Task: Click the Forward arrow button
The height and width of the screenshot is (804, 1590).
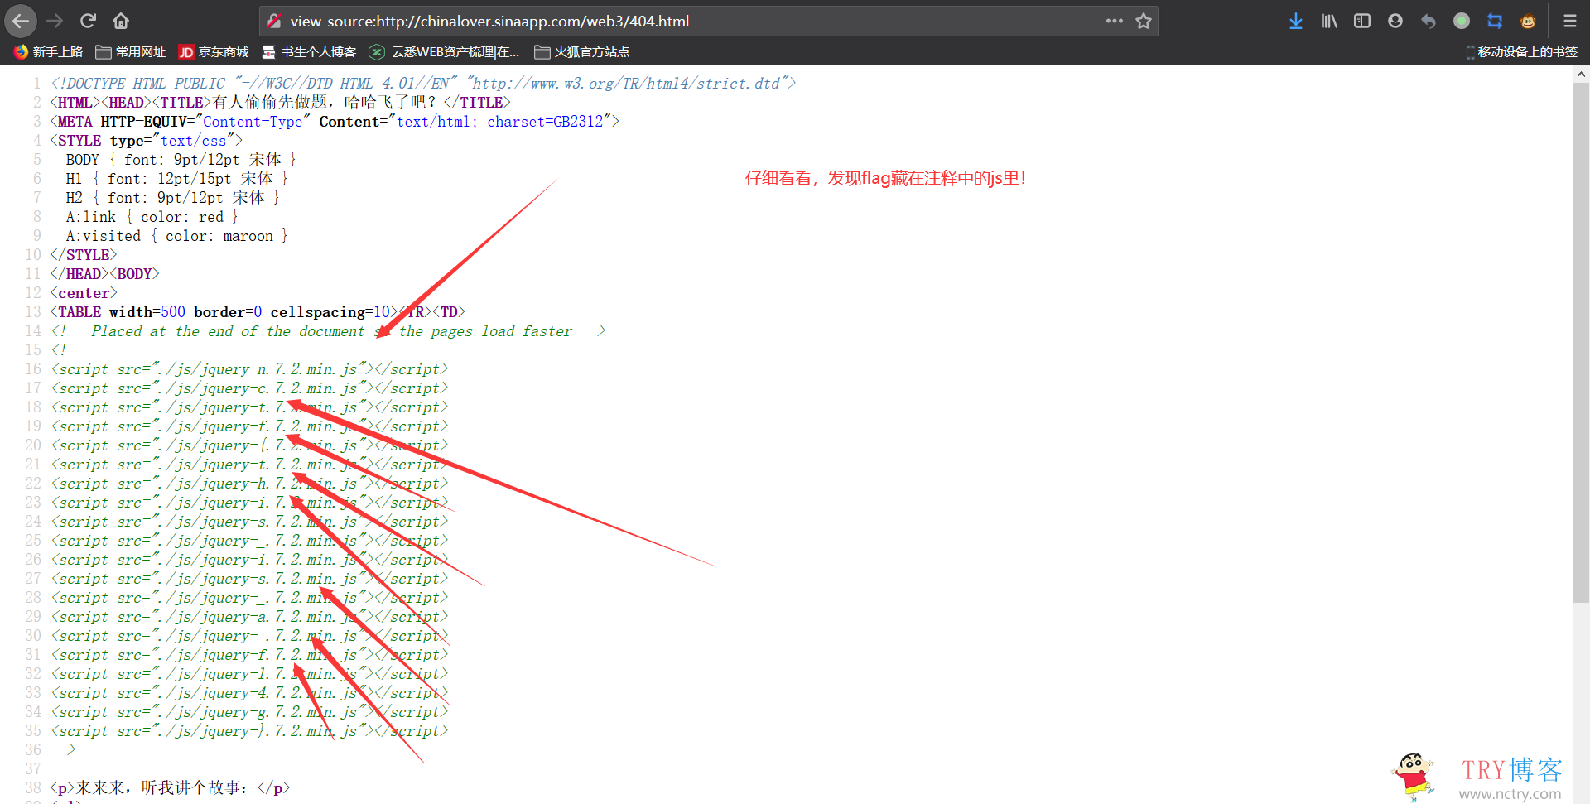Action: (55, 21)
